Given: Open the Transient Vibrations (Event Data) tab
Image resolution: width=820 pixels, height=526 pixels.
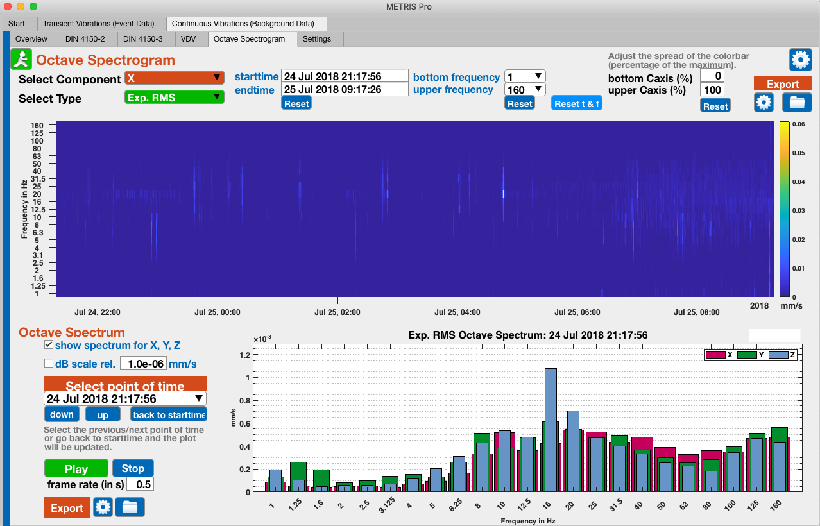Looking at the screenshot, I should pyautogui.click(x=98, y=24).
